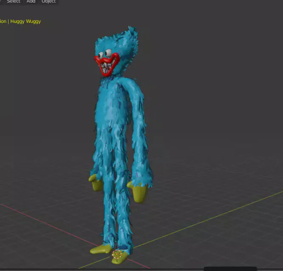Image resolution: width=283 pixels, height=271 pixels.
Task: Click the Huggy Wuggy viewport label text
Action: pos(25,21)
